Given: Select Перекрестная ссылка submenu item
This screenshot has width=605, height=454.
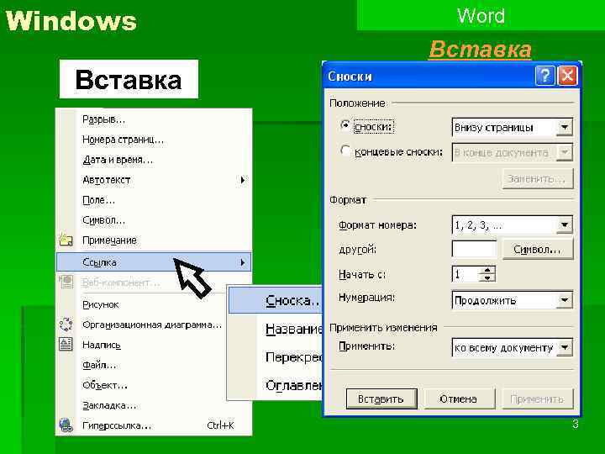Looking at the screenshot, I should pyautogui.click(x=276, y=357).
